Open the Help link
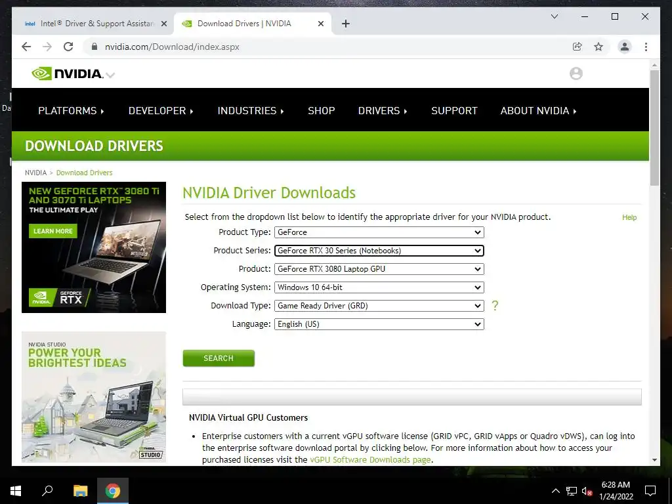Viewport: 672px width, 504px height. (x=629, y=217)
